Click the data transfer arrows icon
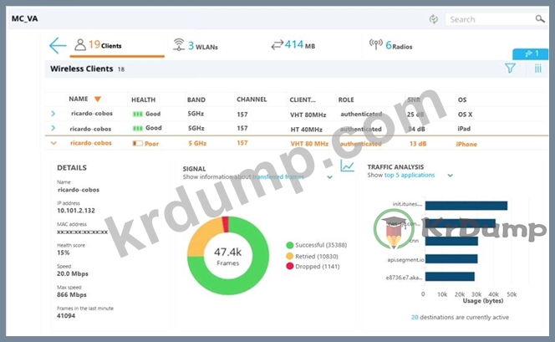This screenshot has height=342, width=555. coord(277,45)
